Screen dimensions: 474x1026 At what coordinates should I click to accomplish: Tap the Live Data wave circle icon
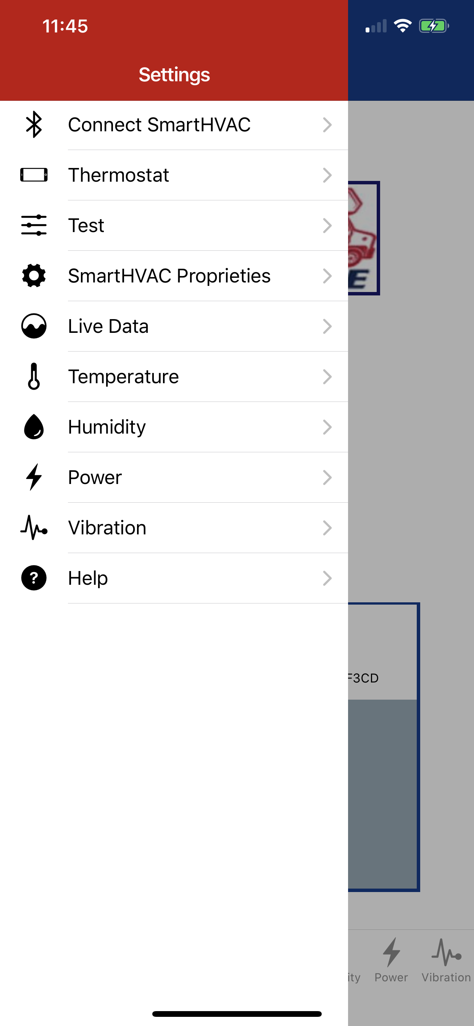coord(34,326)
